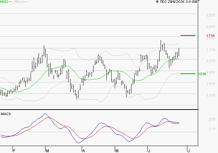218x153 pixels.
Task: Click the 1500 price axis label
Action: pos(211,95)
